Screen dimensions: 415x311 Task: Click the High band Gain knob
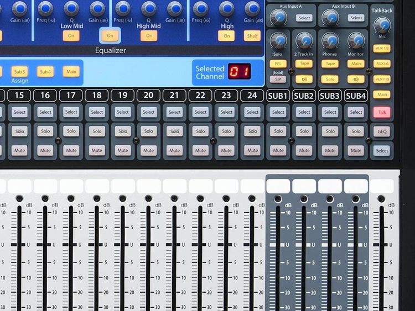tap(252, 8)
